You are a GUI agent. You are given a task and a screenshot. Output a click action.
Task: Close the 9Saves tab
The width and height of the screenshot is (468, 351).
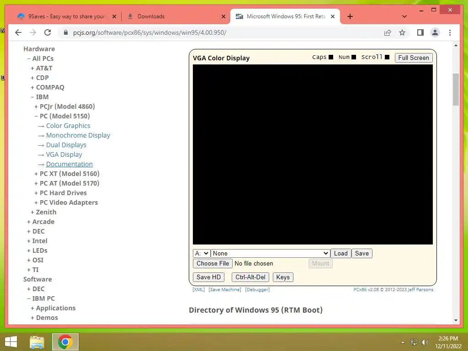tap(114, 16)
